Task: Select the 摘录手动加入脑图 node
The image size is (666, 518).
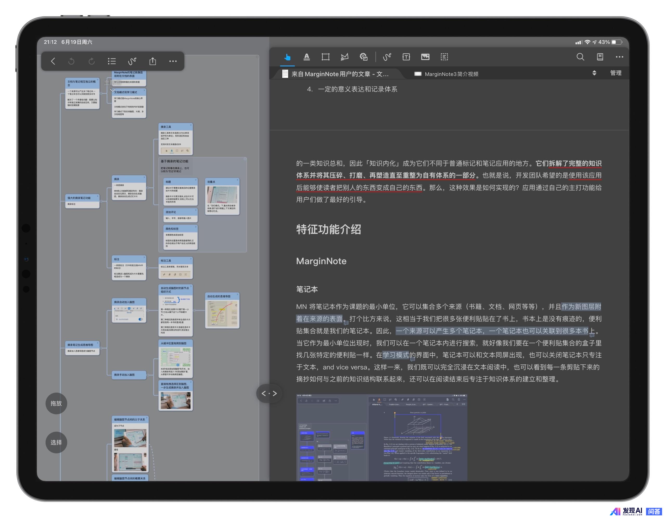Action: pos(129,375)
